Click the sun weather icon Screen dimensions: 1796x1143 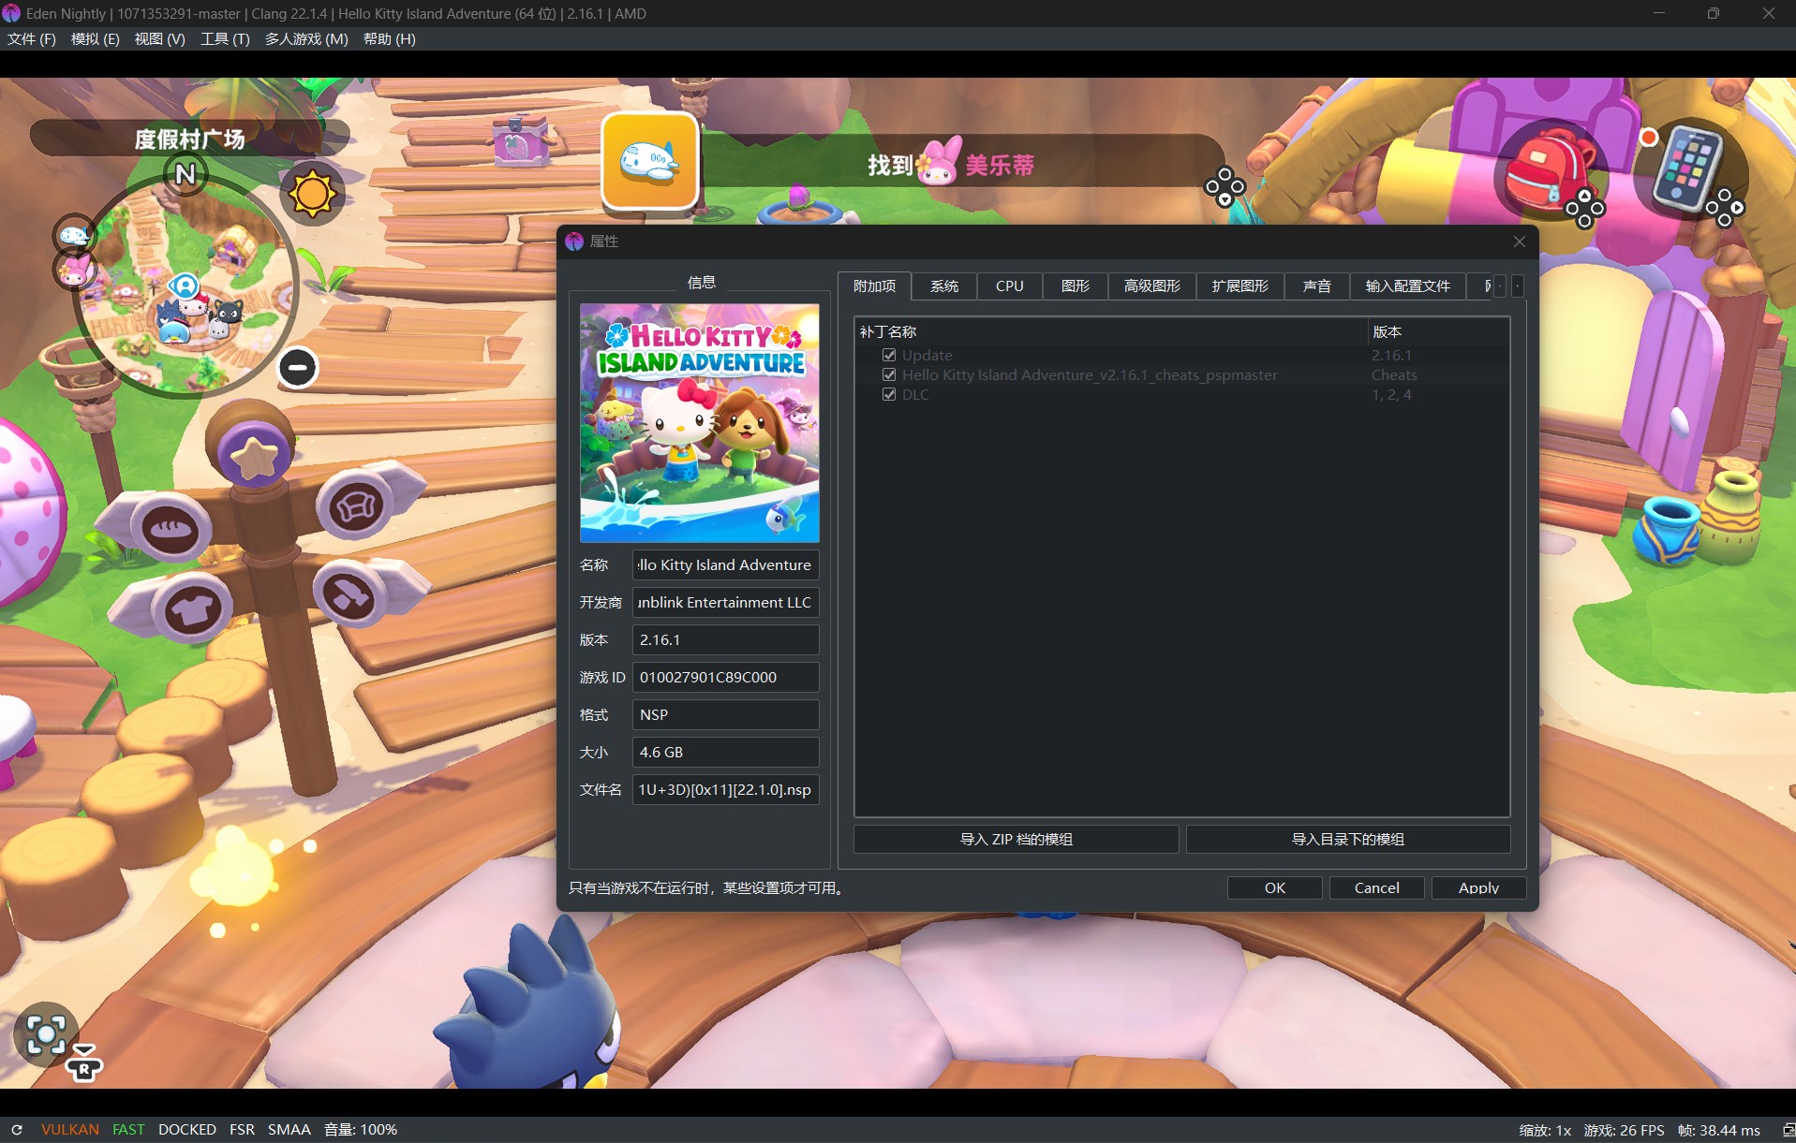(312, 194)
